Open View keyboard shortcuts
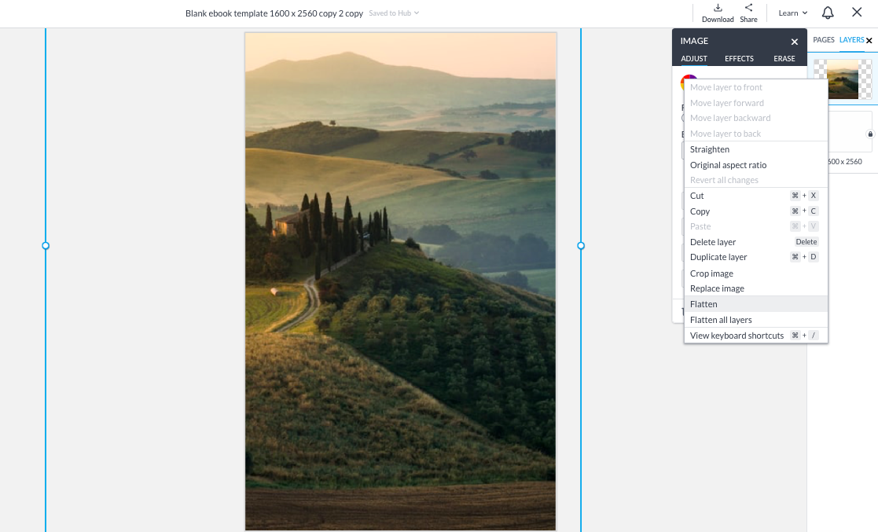 coord(737,335)
